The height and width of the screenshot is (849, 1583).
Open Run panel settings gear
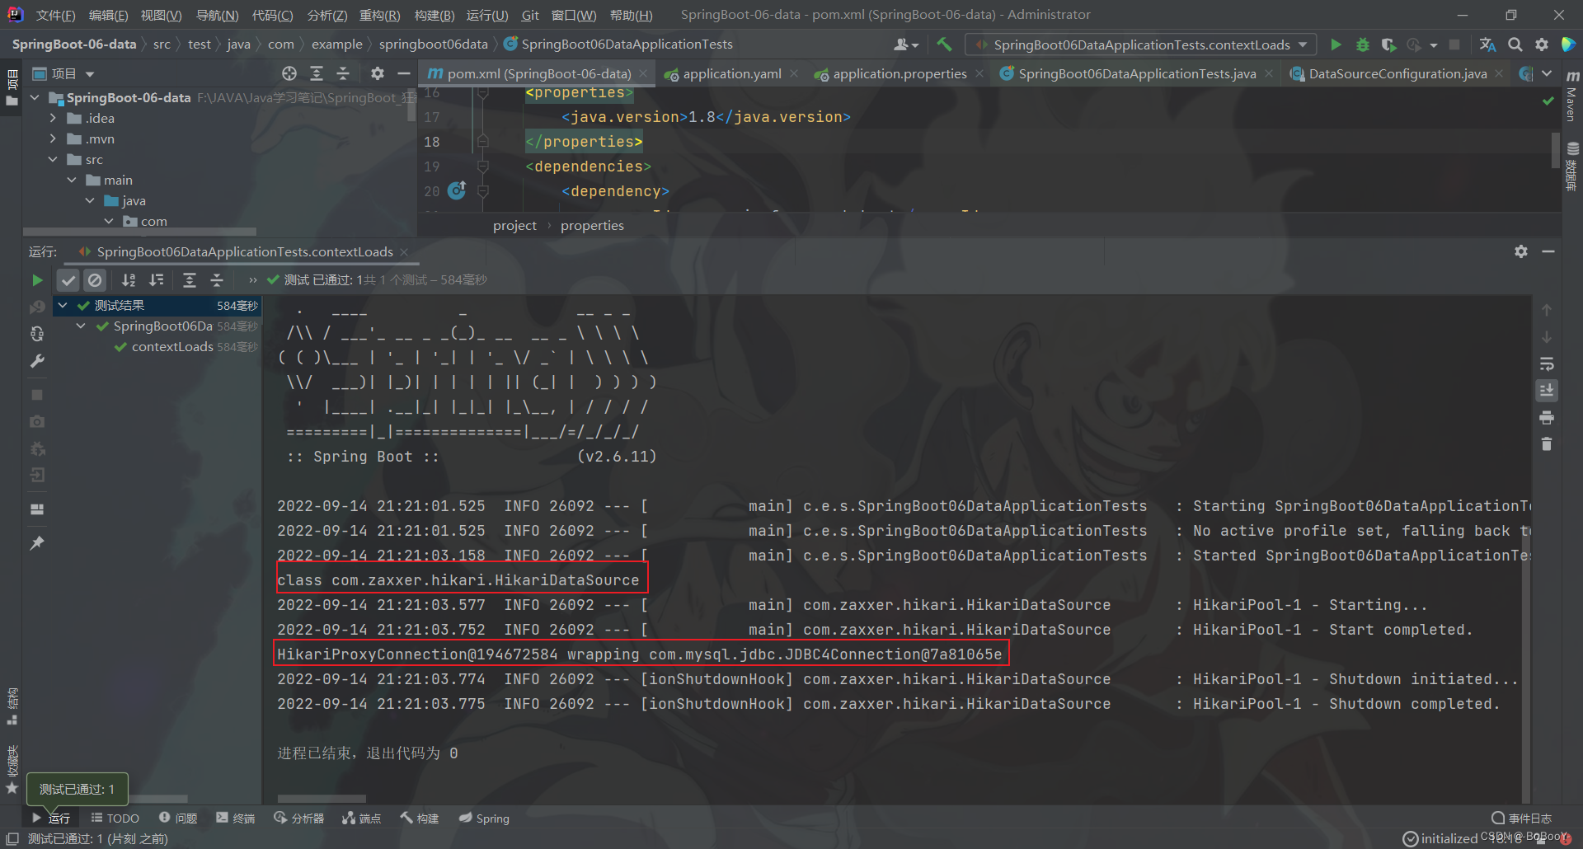tap(1521, 251)
